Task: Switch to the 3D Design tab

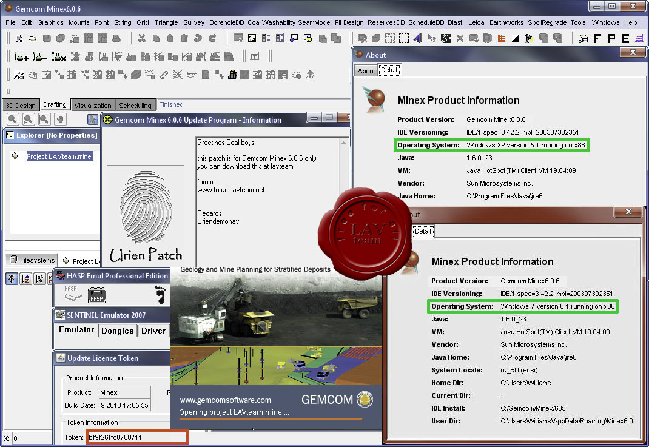Action: tap(21, 105)
